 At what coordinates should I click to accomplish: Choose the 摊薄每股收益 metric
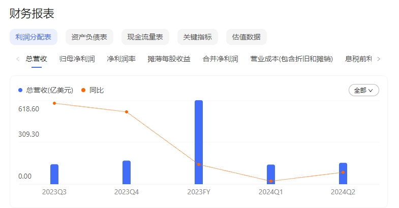[x=169, y=59]
